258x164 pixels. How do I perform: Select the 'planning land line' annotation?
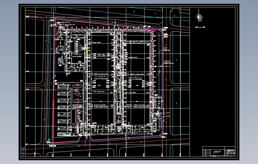pos(169,63)
